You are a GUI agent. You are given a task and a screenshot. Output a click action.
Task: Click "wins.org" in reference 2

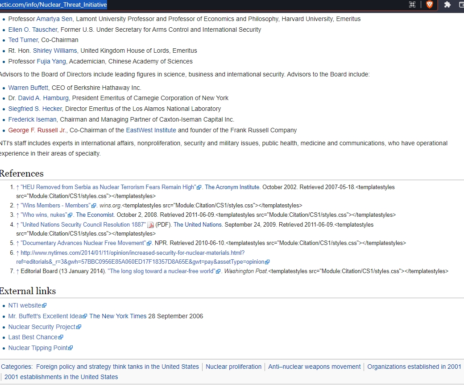[110, 206]
